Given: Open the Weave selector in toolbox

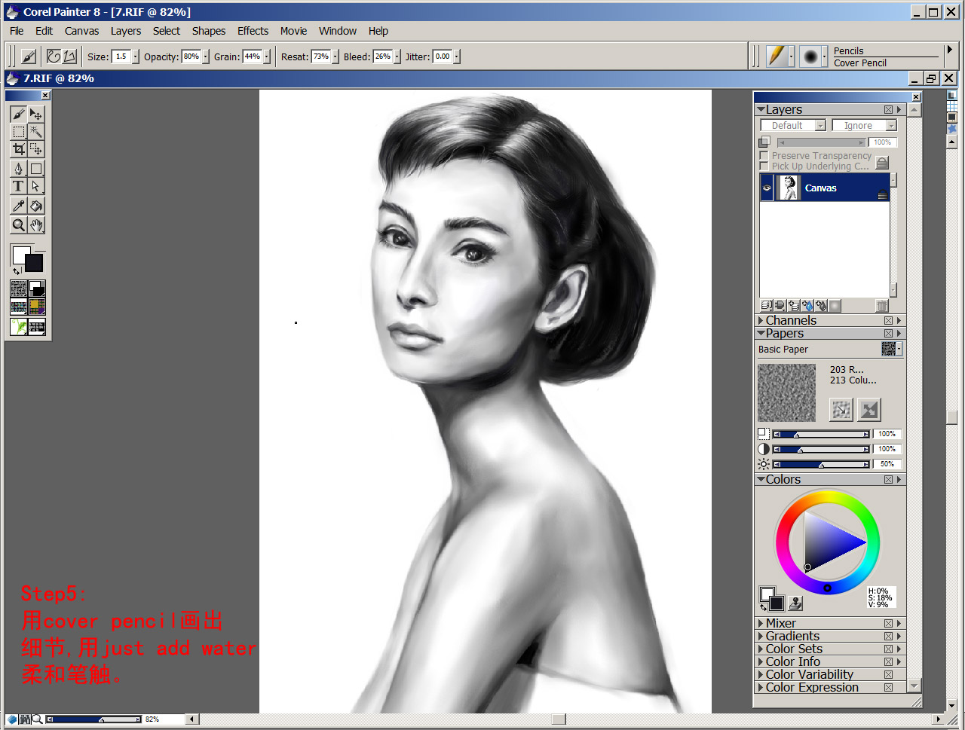Looking at the screenshot, I should coord(37,307).
